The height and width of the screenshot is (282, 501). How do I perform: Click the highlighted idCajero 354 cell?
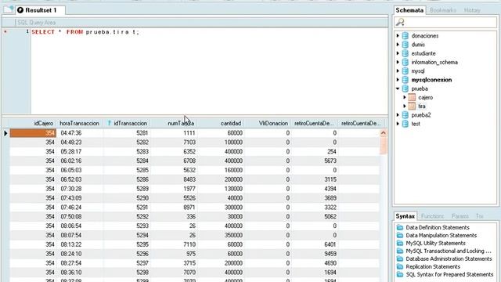pyautogui.click(x=33, y=132)
